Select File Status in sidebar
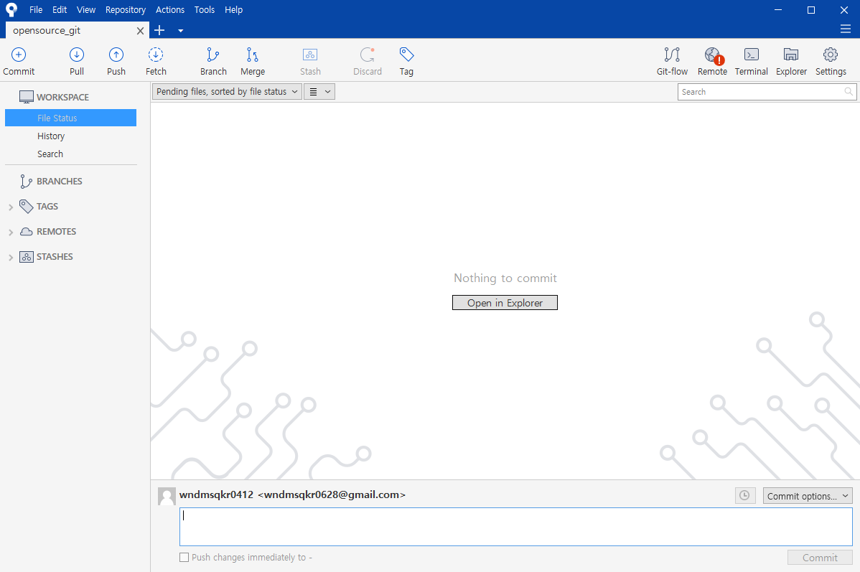860x572 pixels. point(71,118)
